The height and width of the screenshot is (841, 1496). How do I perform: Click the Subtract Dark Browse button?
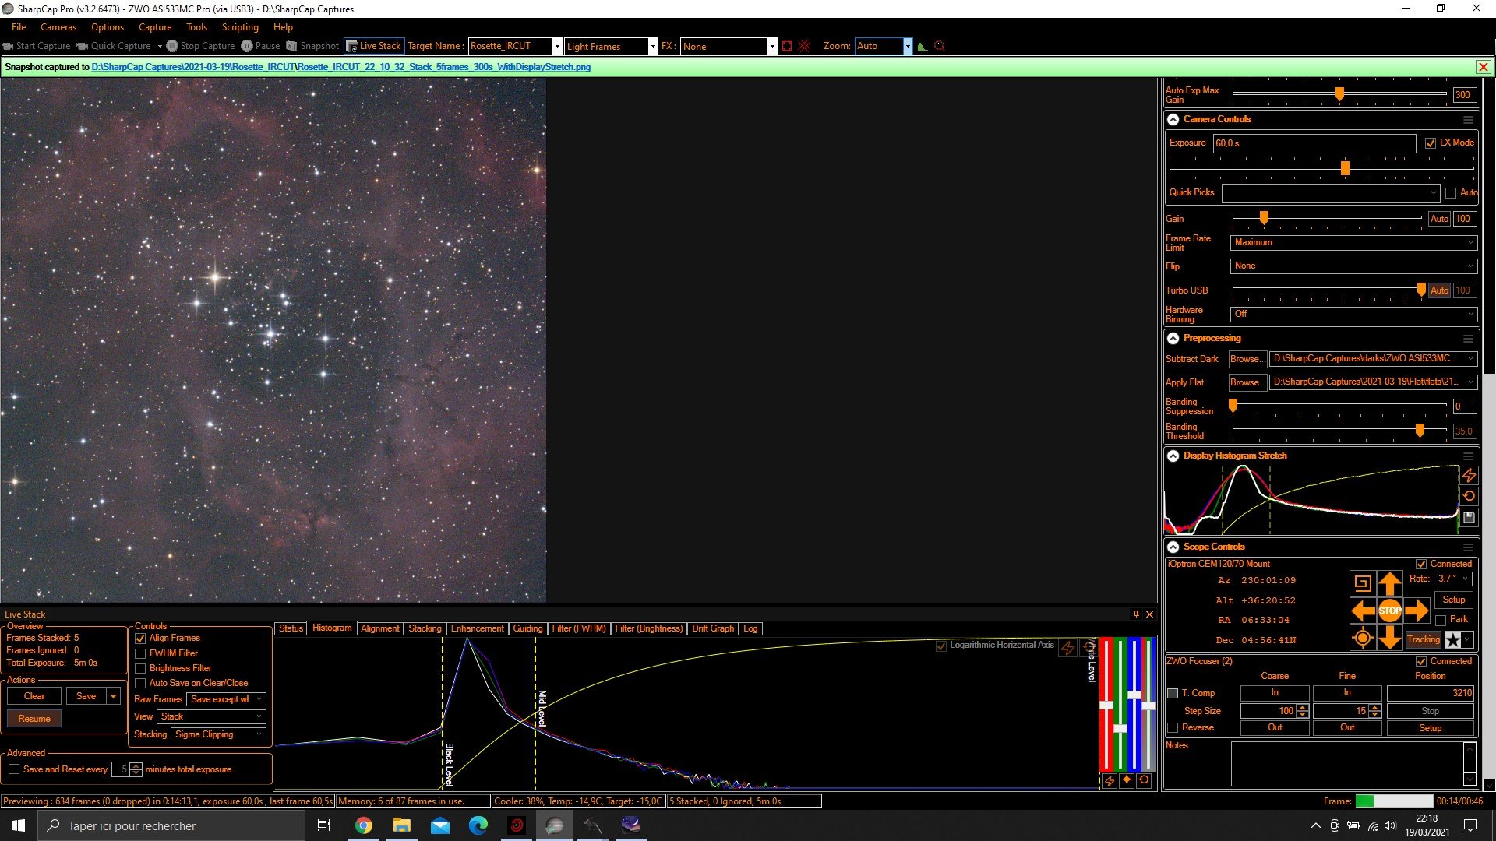pos(1247,359)
